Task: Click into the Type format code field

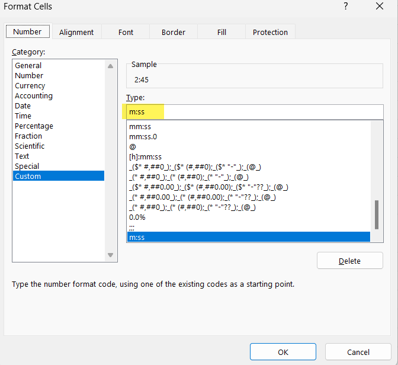Action: point(255,112)
